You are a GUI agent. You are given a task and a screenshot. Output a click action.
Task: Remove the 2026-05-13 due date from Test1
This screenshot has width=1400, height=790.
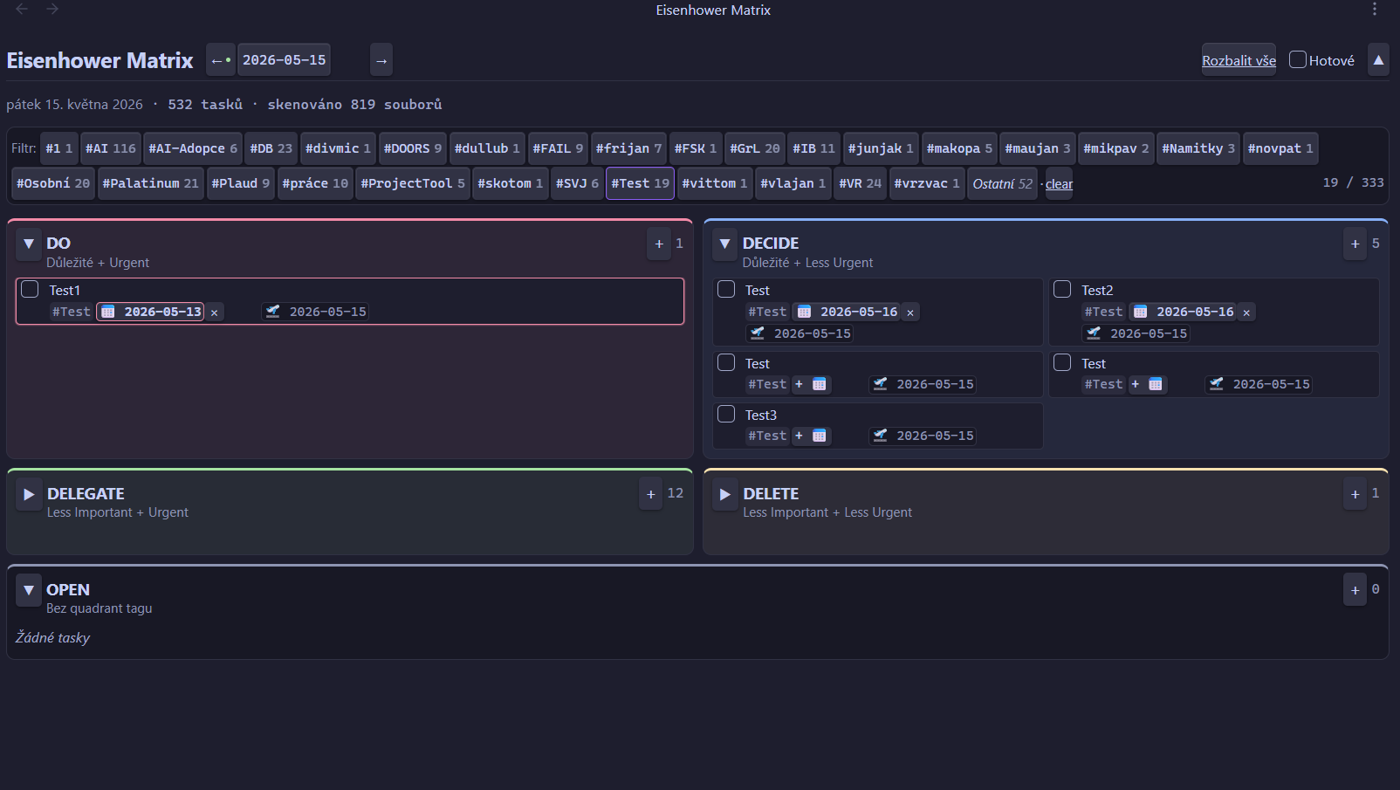pos(214,312)
